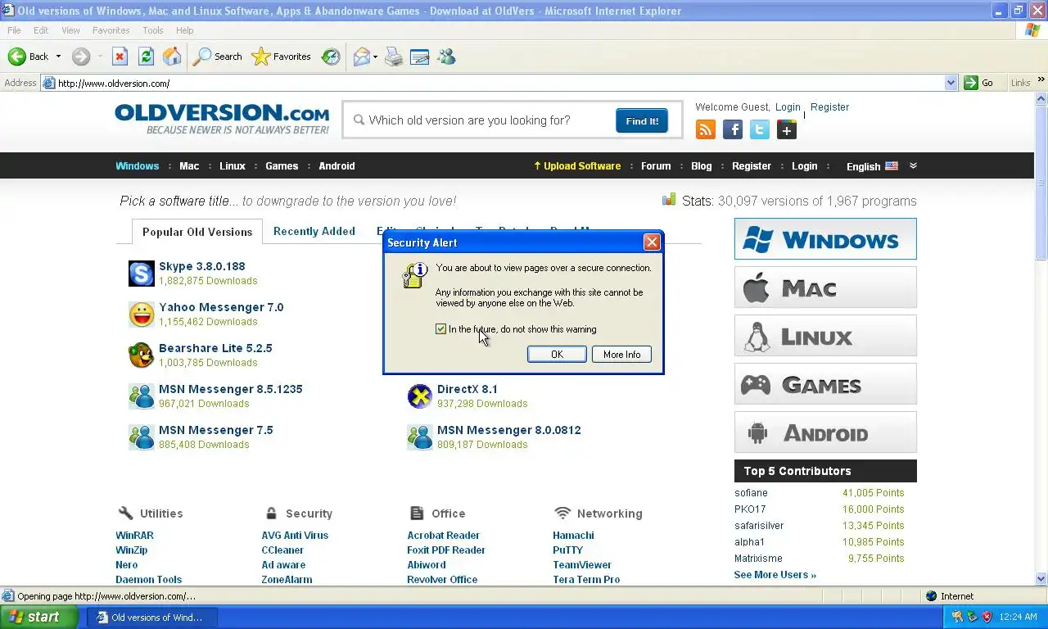Image resolution: width=1048 pixels, height=629 pixels.
Task: Open the Upload Software link
Action: point(577,165)
